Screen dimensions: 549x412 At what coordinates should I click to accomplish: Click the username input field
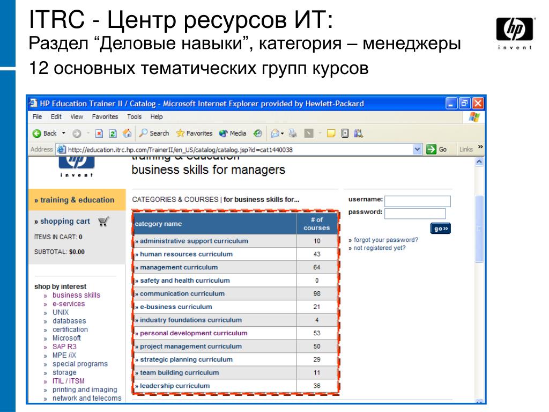pos(417,201)
